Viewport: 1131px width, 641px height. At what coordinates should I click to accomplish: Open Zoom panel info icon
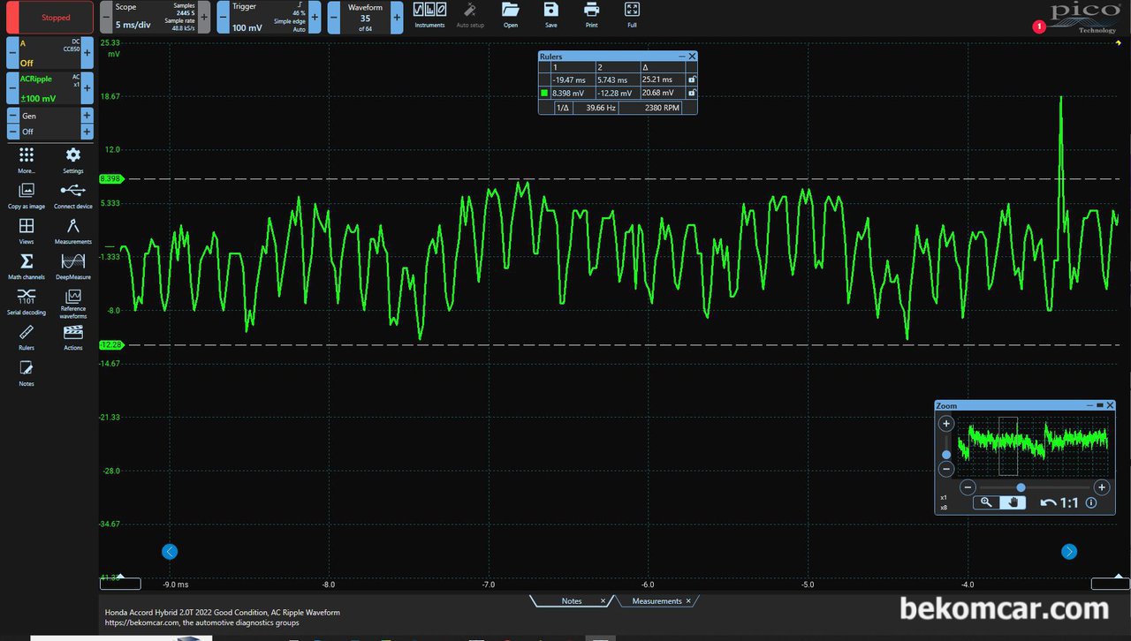coord(1091,502)
